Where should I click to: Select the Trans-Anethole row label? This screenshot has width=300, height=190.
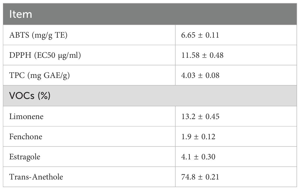click(36, 177)
